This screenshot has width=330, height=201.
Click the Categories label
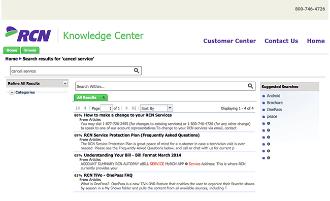click(x=25, y=92)
